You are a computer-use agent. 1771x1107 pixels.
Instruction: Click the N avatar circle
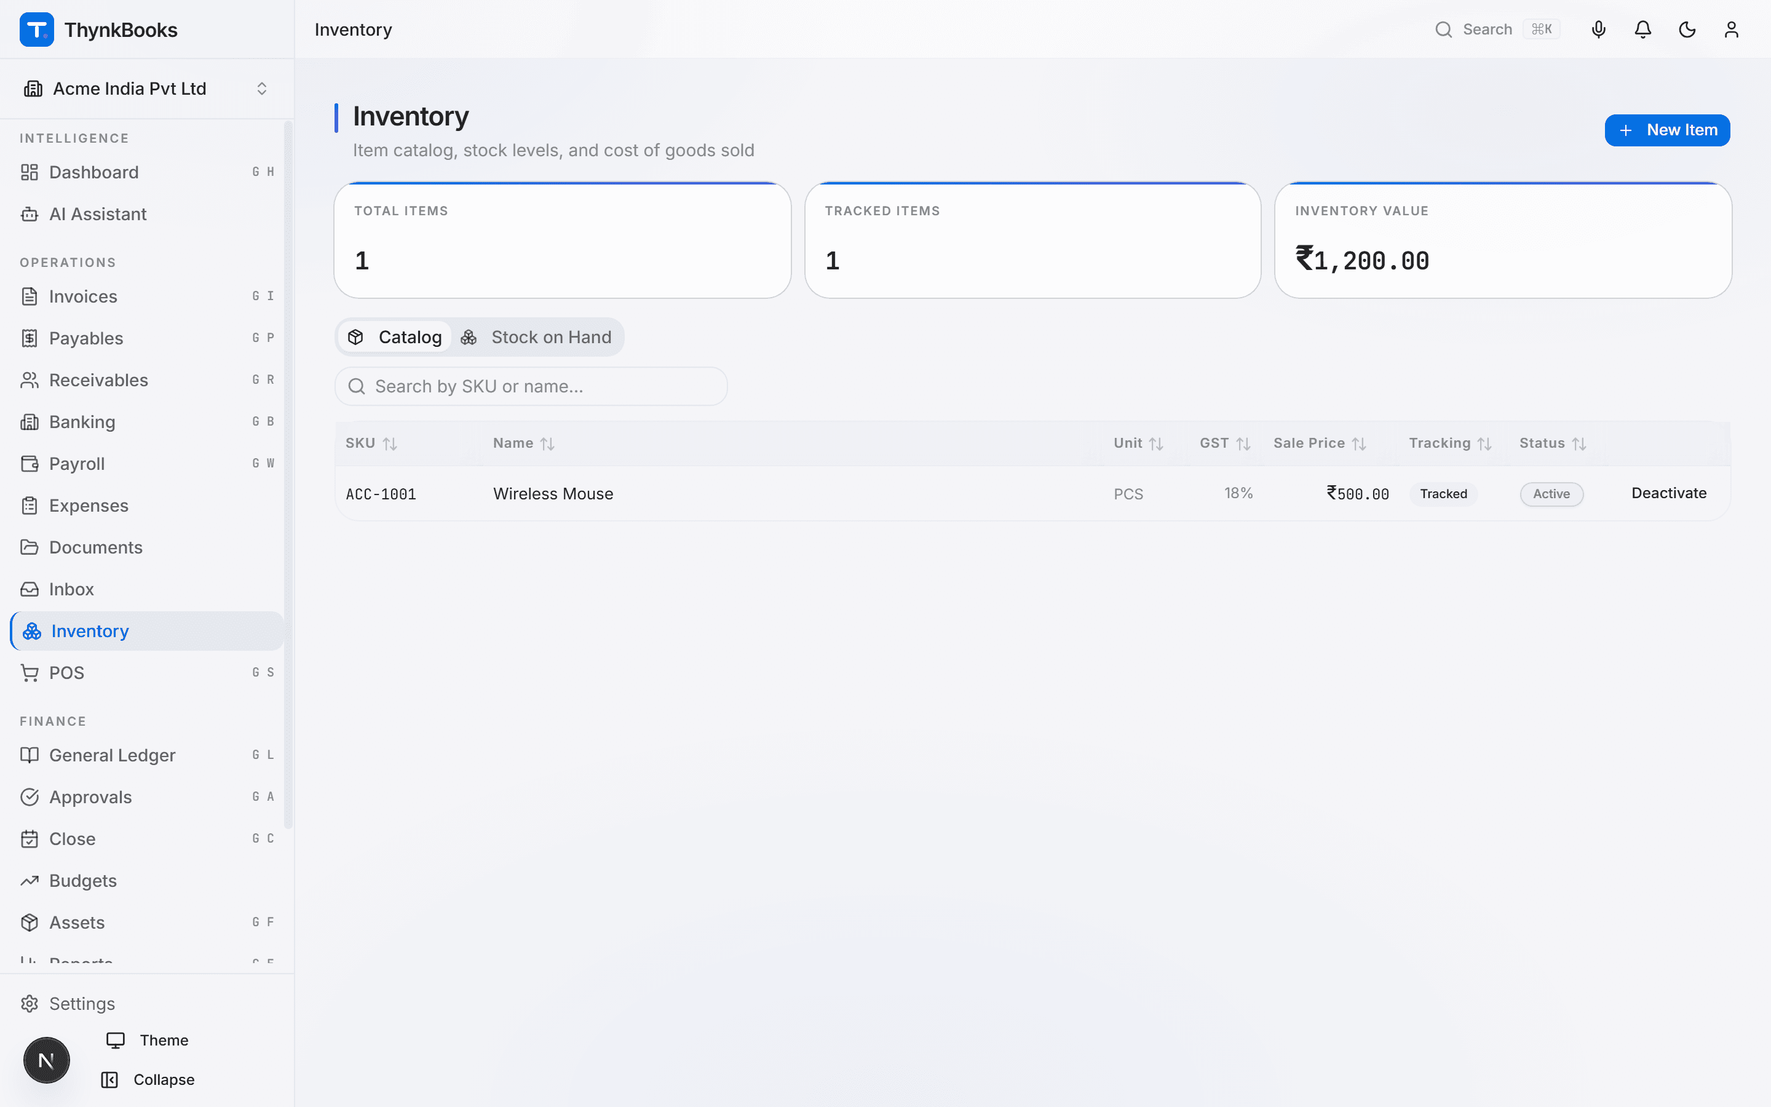point(46,1060)
